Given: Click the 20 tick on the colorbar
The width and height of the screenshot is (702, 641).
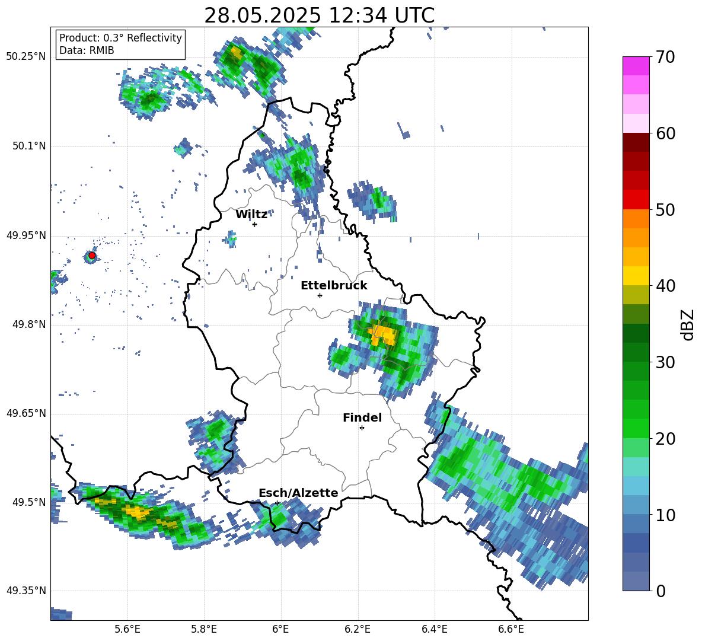Looking at the screenshot, I should (665, 438).
